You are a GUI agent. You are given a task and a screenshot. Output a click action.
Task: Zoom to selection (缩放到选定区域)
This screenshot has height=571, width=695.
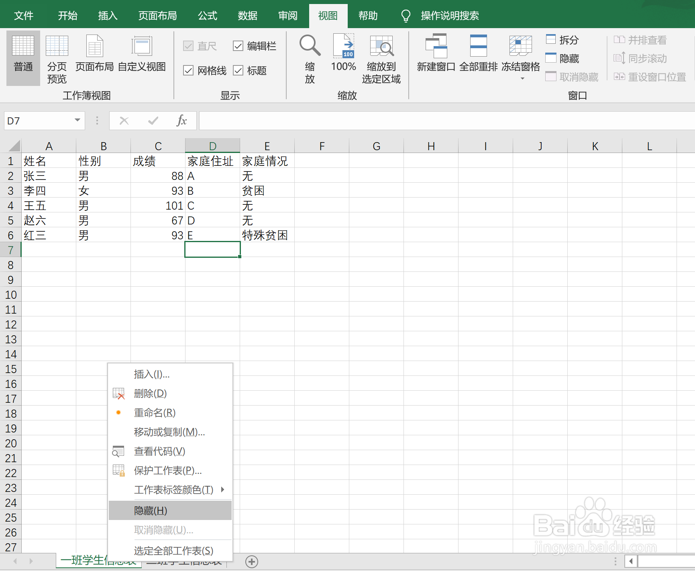381,58
